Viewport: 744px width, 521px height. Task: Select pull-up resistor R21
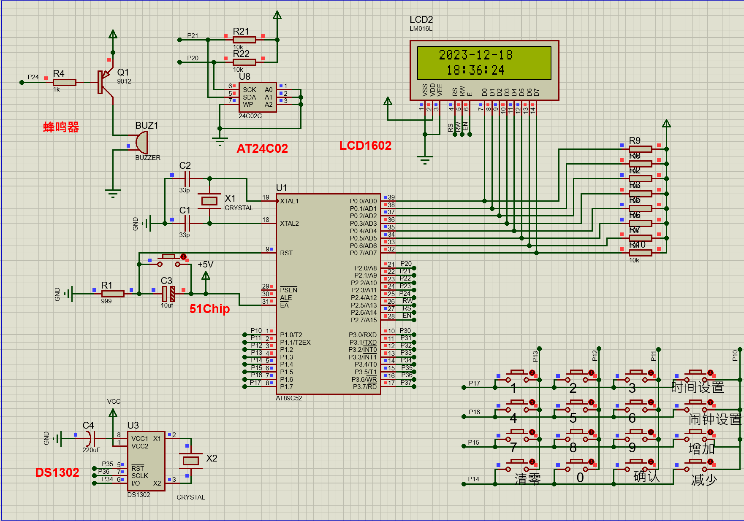point(244,40)
